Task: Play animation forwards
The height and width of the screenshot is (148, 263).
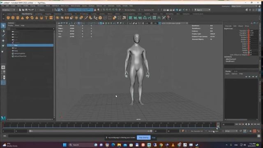Action: click(249, 124)
